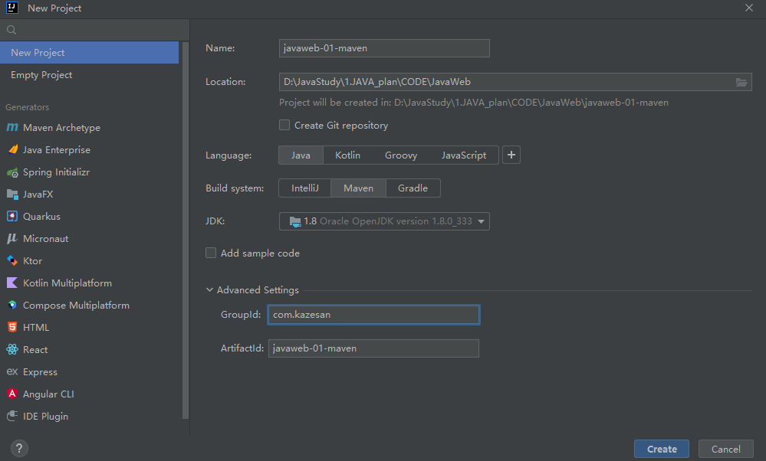Select the Quarkus generator icon
766x461 pixels.
click(12, 217)
